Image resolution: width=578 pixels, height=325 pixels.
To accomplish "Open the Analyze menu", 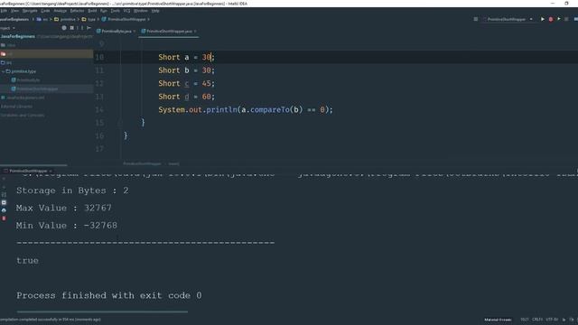I will tap(61, 11).
